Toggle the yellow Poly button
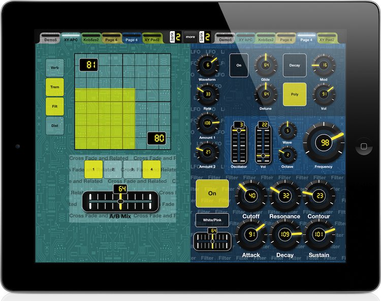The height and width of the screenshot is (301, 381). (295, 94)
